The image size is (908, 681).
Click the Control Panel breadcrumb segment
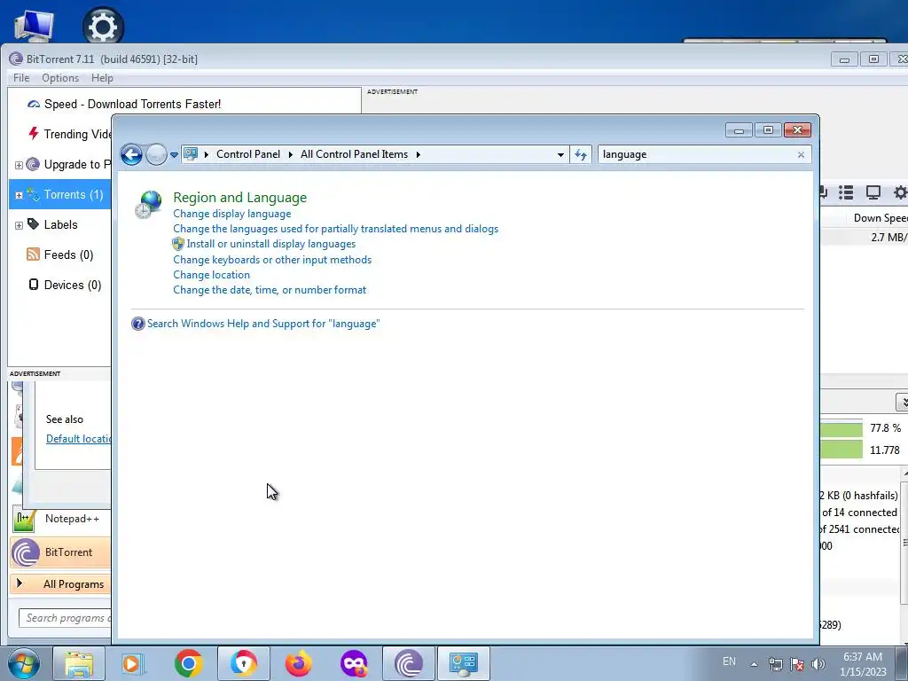[x=248, y=154]
